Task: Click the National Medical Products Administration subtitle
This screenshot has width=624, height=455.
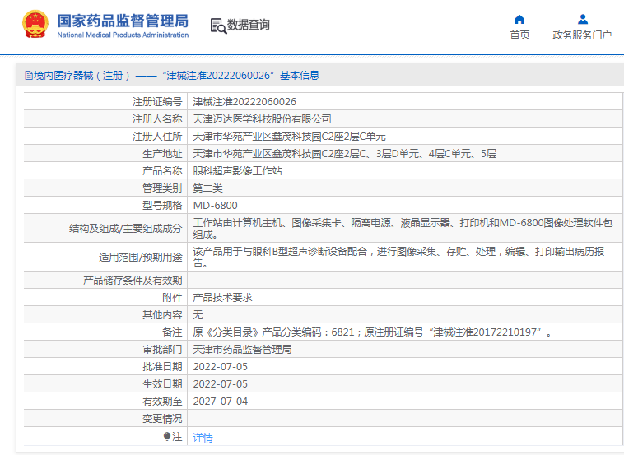Action: [x=123, y=35]
